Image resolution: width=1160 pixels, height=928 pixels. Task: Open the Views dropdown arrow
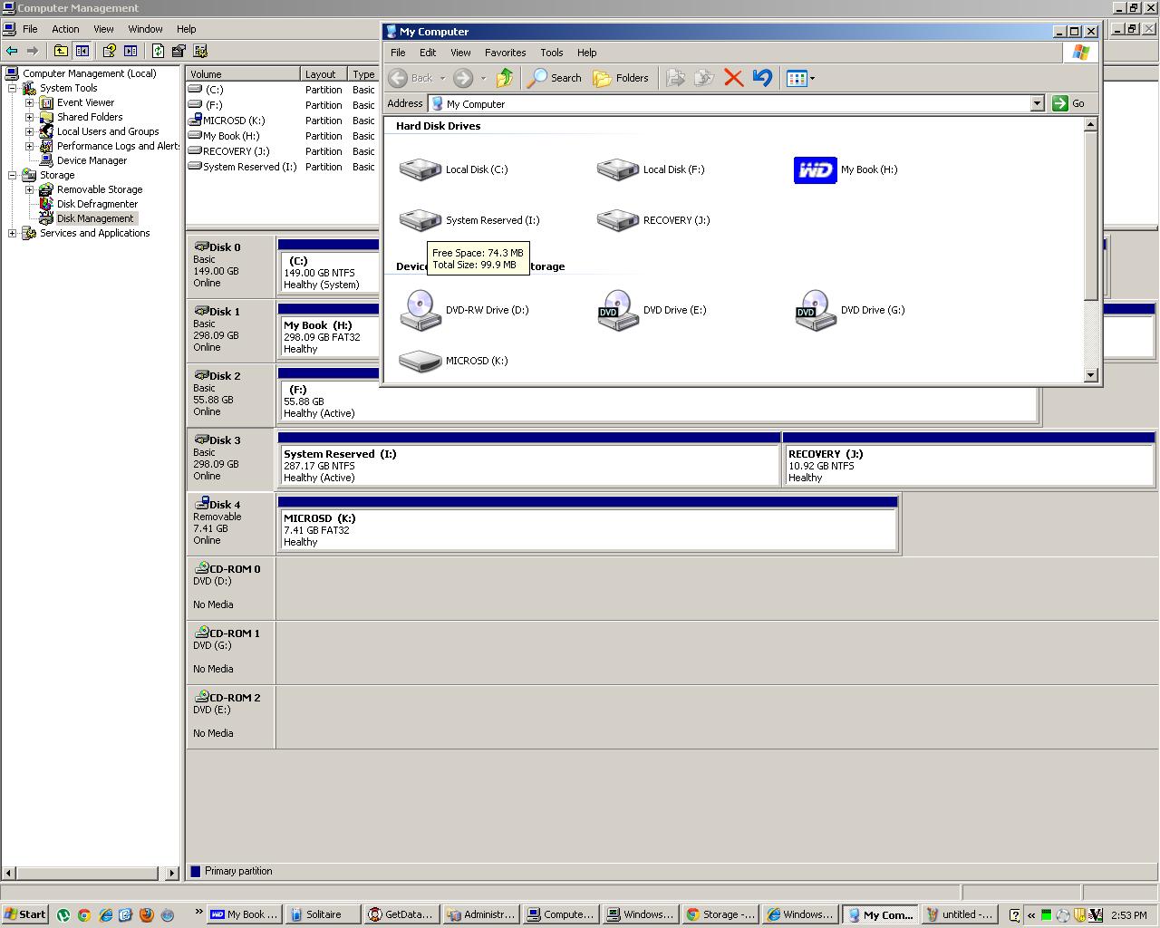(x=812, y=79)
